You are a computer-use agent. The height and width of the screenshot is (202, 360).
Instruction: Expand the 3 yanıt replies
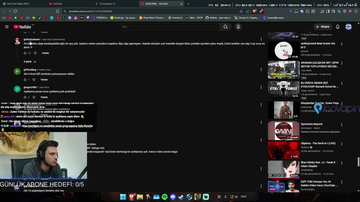coord(30,62)
